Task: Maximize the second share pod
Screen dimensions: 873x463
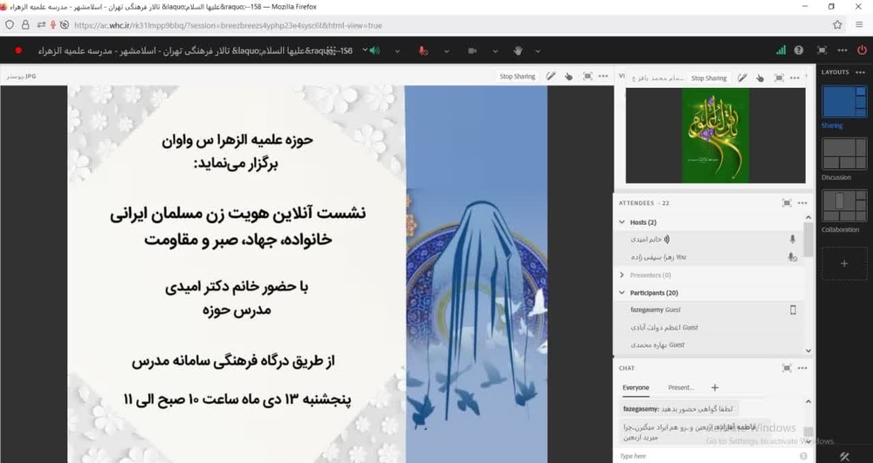Action: [x=779, y=78]
